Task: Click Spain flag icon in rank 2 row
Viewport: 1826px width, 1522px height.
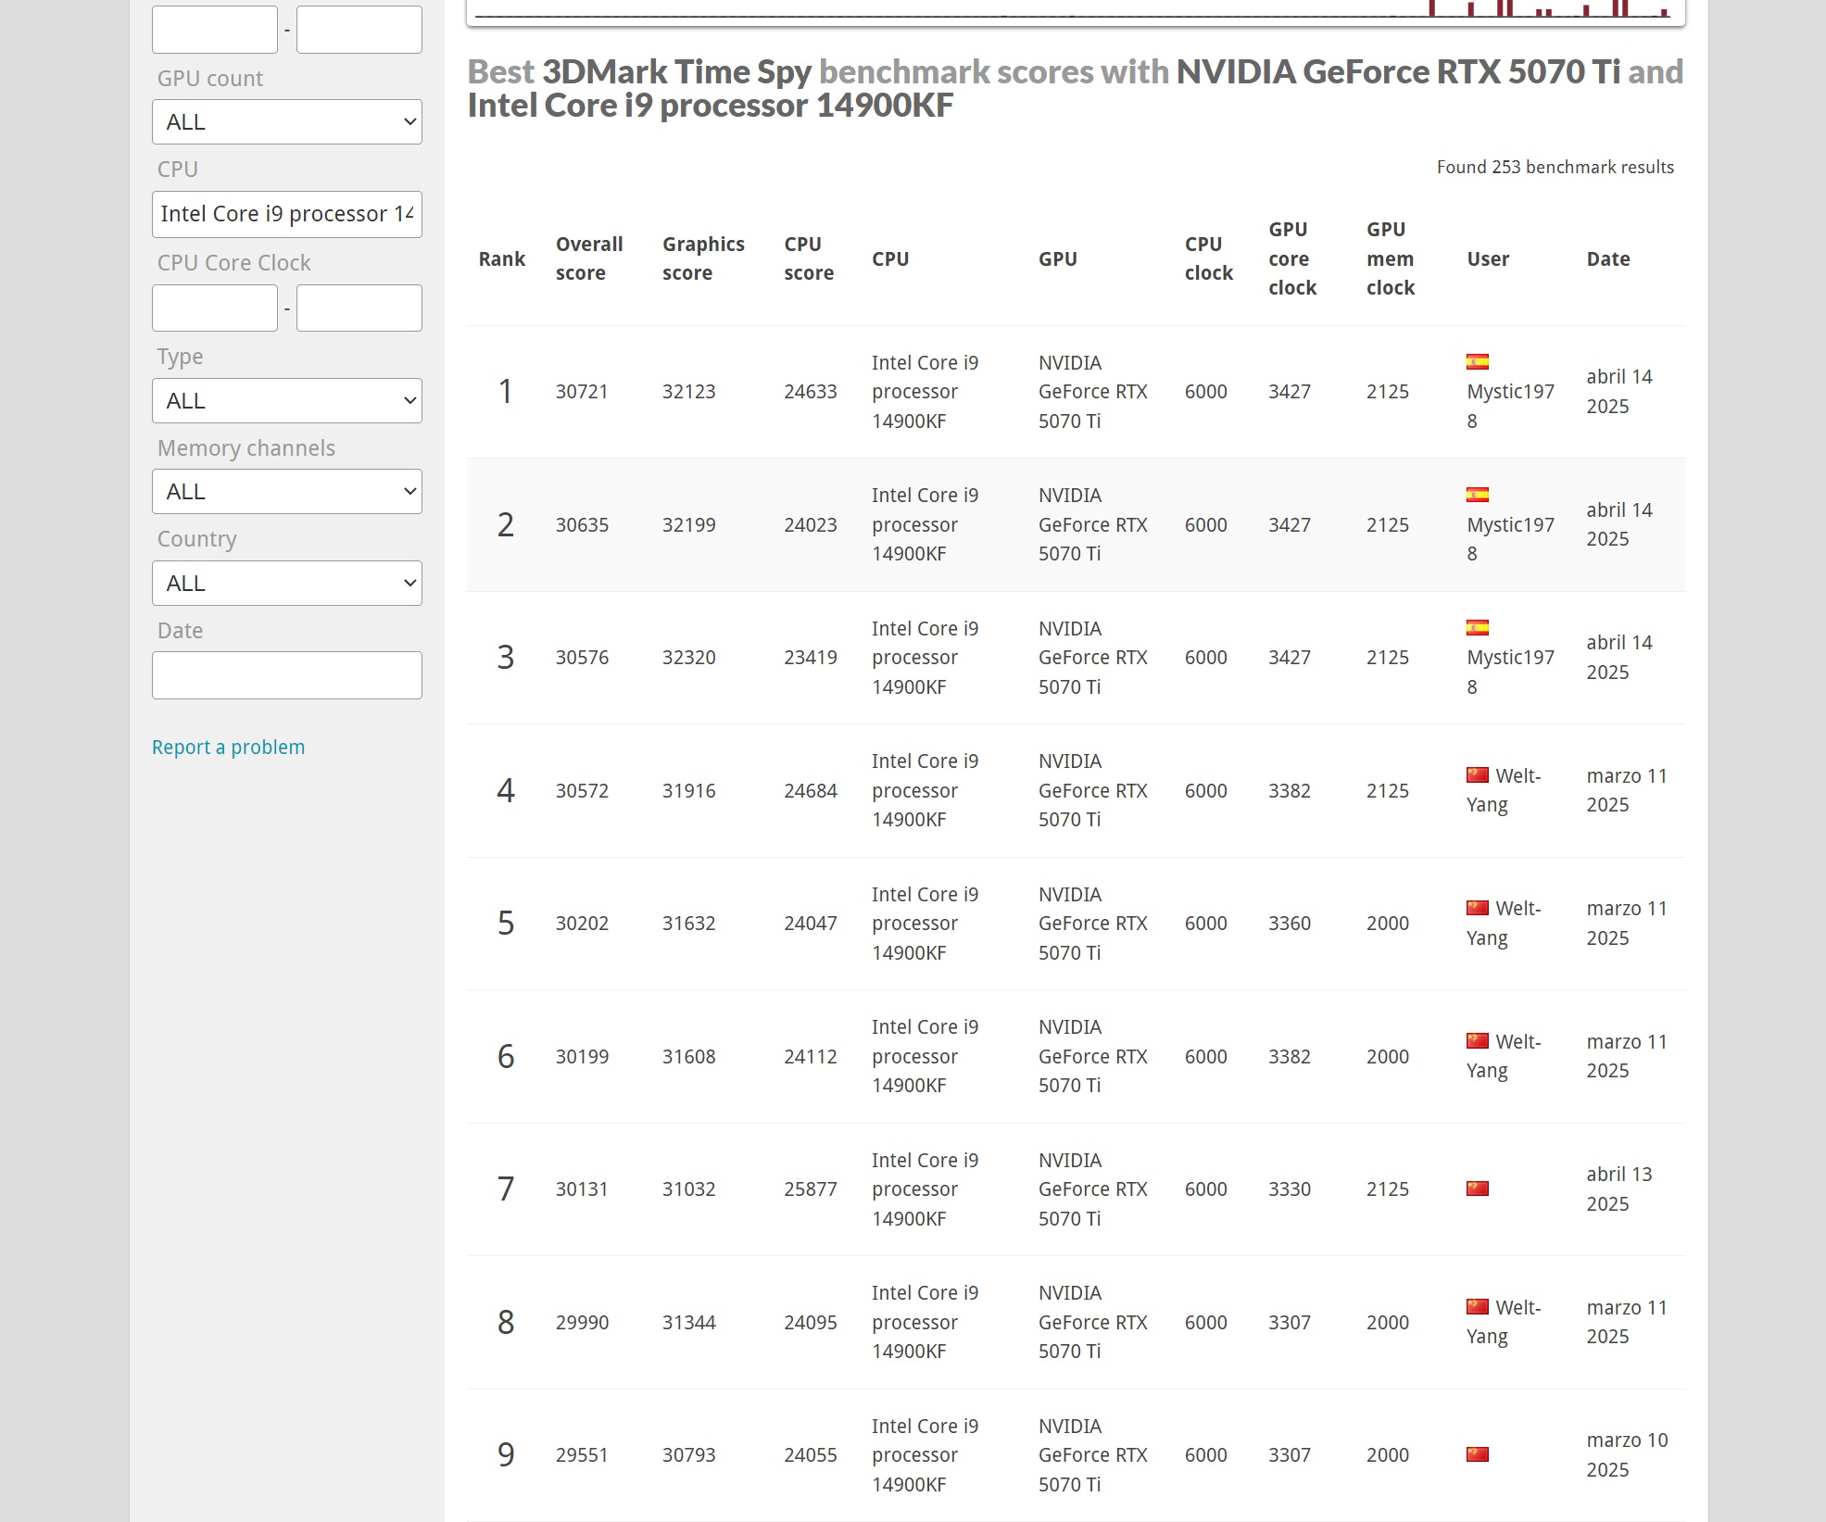Action: pos(1478,495)
